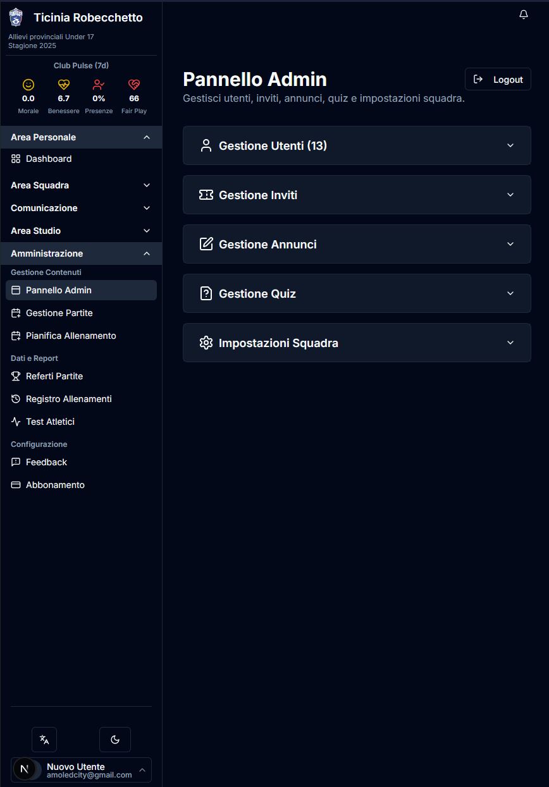Expand the Gestione Utenti section
The image size is (549, 787).
(357, 145)
